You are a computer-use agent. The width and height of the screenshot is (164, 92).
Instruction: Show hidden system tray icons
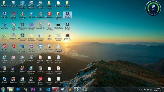click(139, 90)
